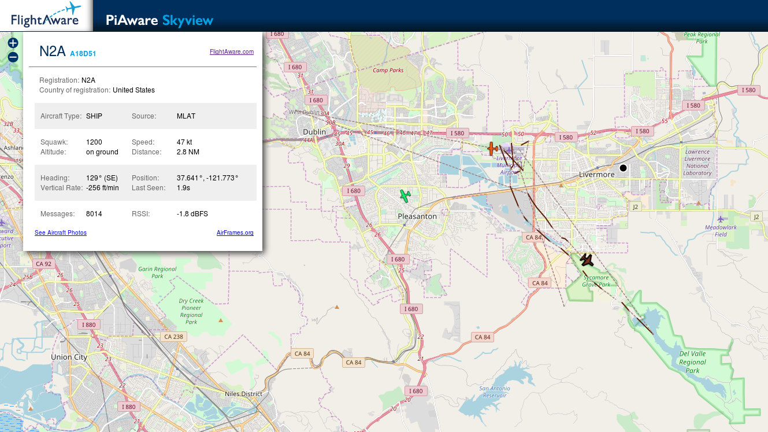Select the orange aircraft near Livermore Municipal Airport

492,149
